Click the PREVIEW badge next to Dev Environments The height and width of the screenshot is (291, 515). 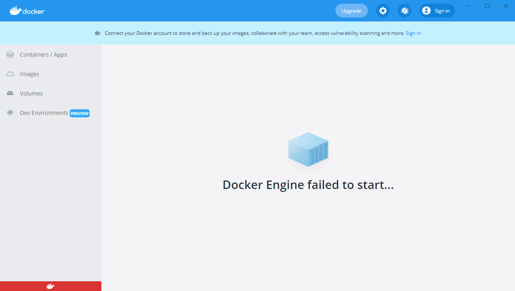click(x=79, y=113)
